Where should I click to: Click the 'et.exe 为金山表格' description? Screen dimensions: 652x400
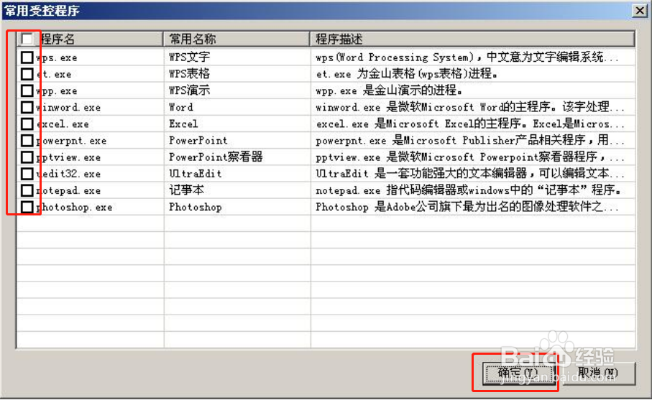tap(407, 73)
